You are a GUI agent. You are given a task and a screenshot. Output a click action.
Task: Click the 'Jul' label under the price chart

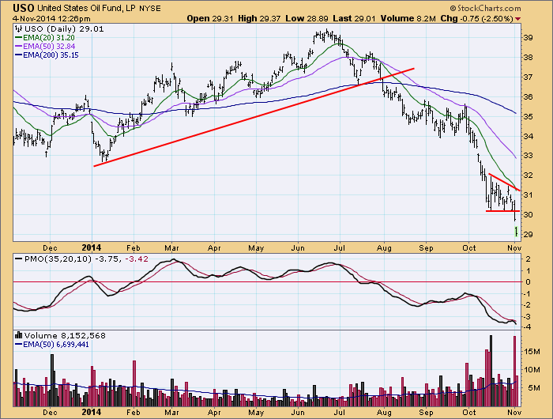tap(339, 247)
